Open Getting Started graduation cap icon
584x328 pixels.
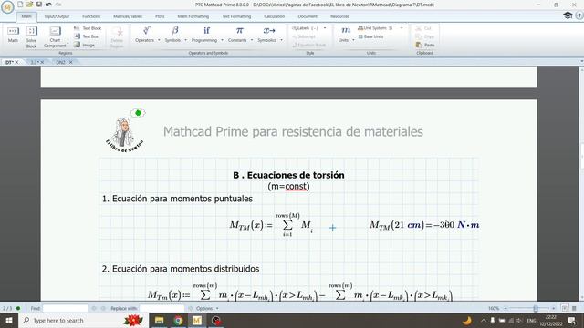coord(568,15)
